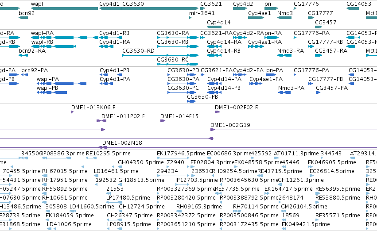Click transcript Cyp4ae1-RA
The width and height of the screenshot is (377, 231).
pyautogui.click(x=265, y=42)
